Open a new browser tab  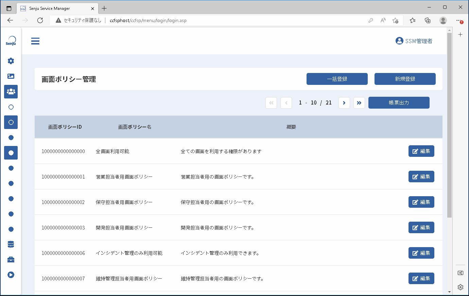point(104,8)
